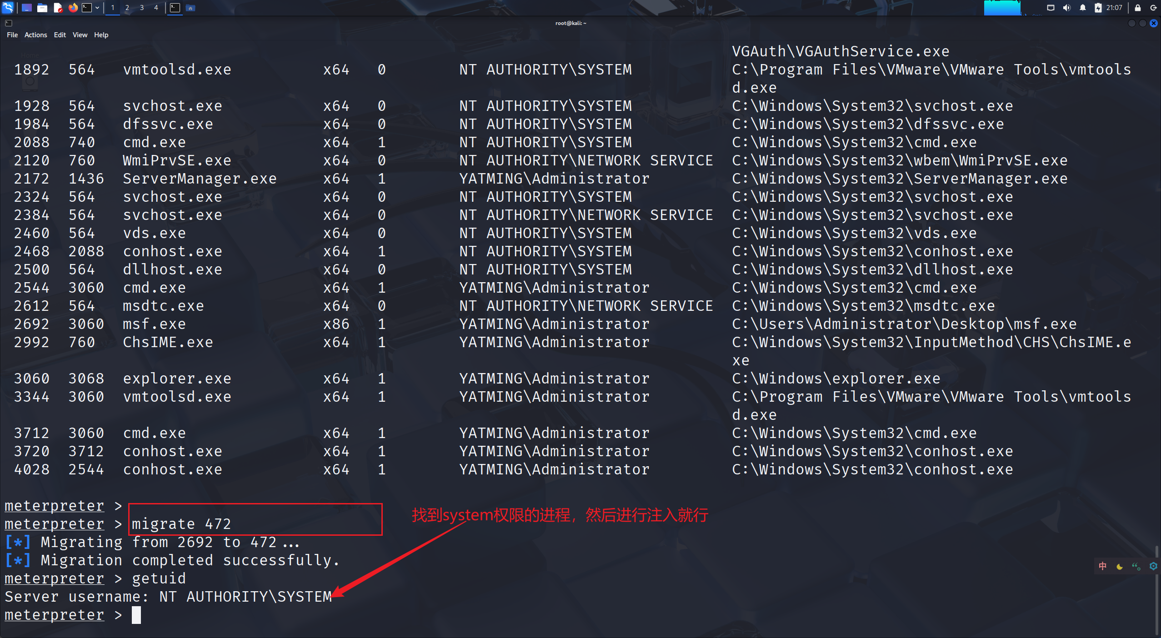Switch to workspace 2

(x=127, y=8)
